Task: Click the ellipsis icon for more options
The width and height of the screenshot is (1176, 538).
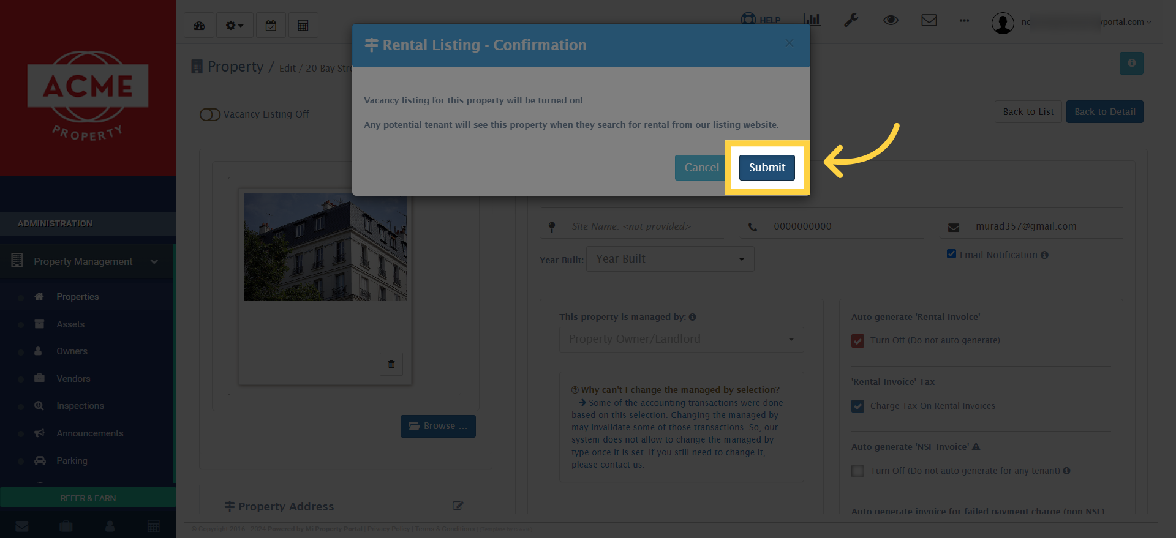Action: [x=964, y=21]
